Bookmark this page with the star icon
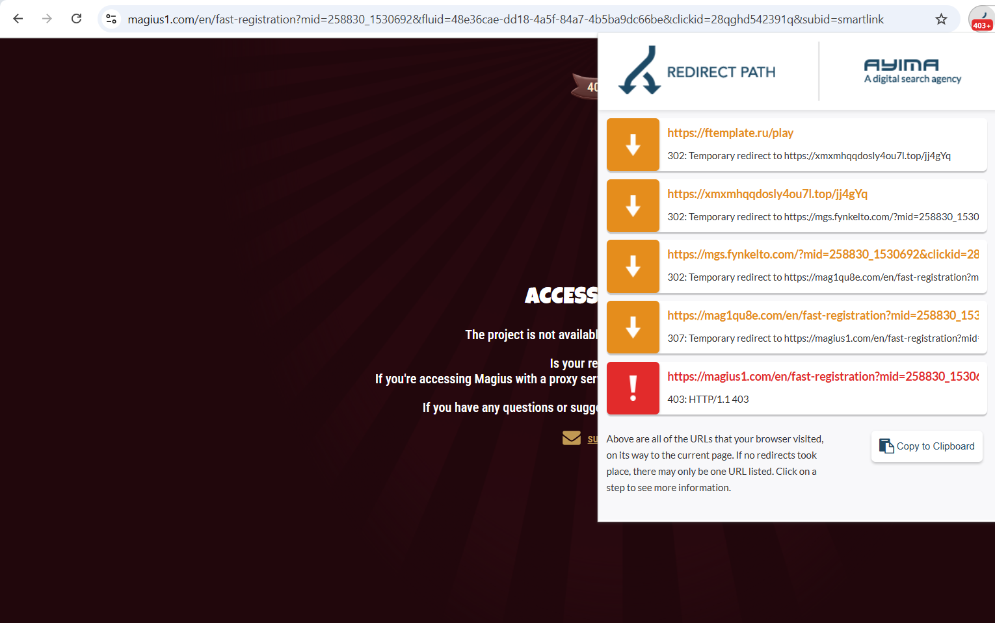 click(x=941, y=19)
